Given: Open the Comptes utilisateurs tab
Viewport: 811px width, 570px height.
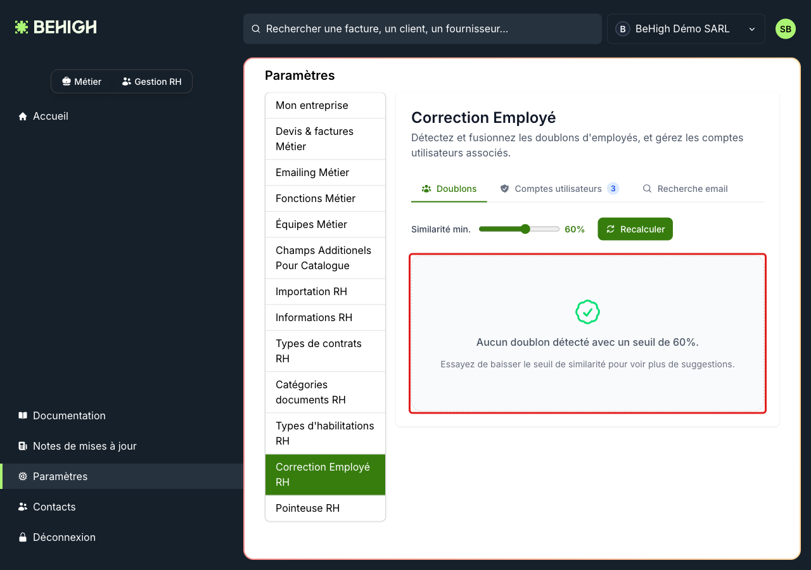Looking at the screenshot, I should point(559,189).
